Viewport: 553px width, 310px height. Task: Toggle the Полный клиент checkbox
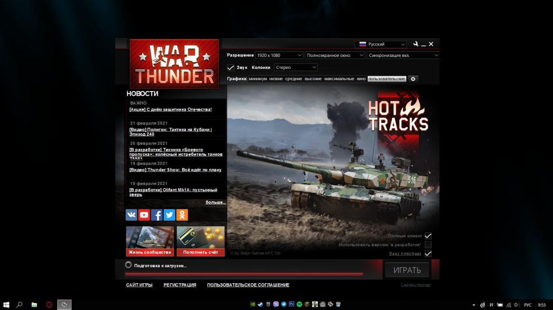[x=428, y=236]
